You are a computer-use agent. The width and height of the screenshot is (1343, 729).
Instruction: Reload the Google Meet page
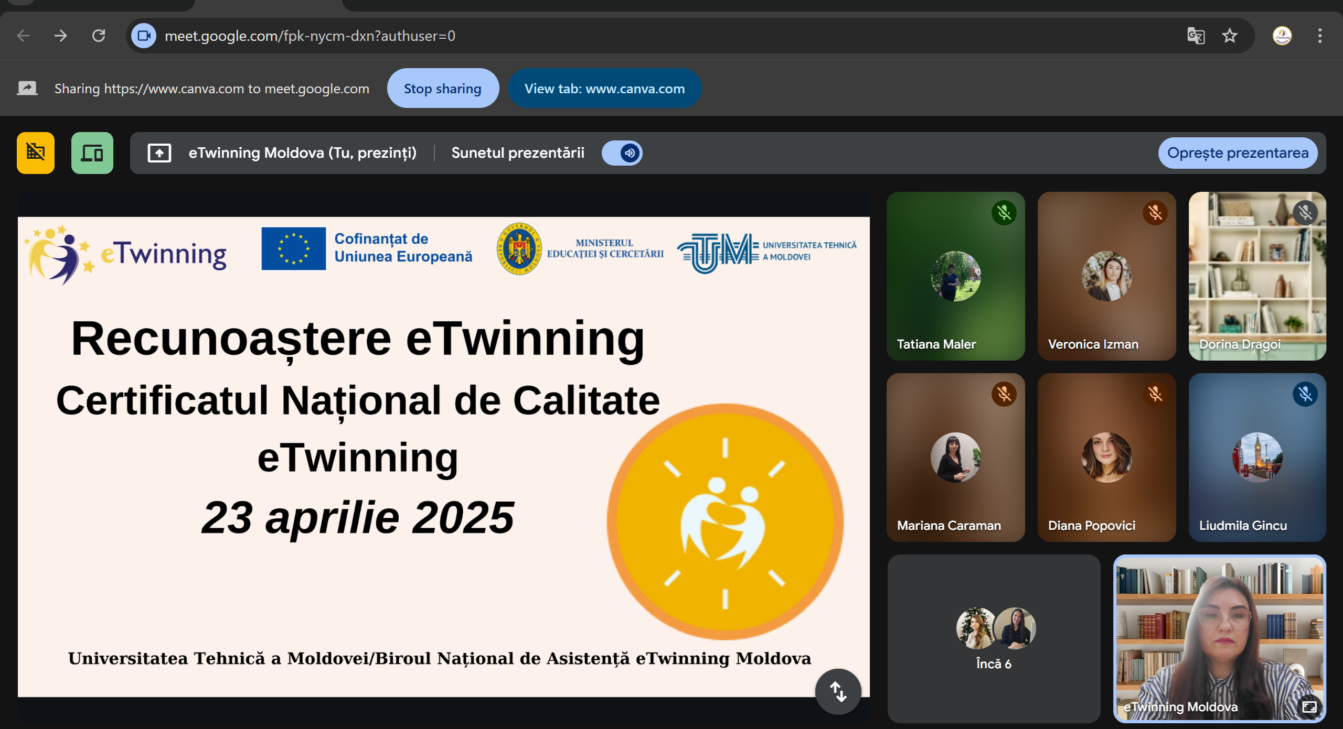pos(99,36)
